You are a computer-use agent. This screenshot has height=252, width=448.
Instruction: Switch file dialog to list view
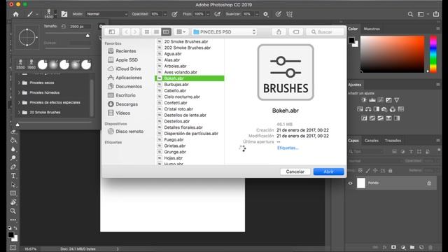[156, 31]
